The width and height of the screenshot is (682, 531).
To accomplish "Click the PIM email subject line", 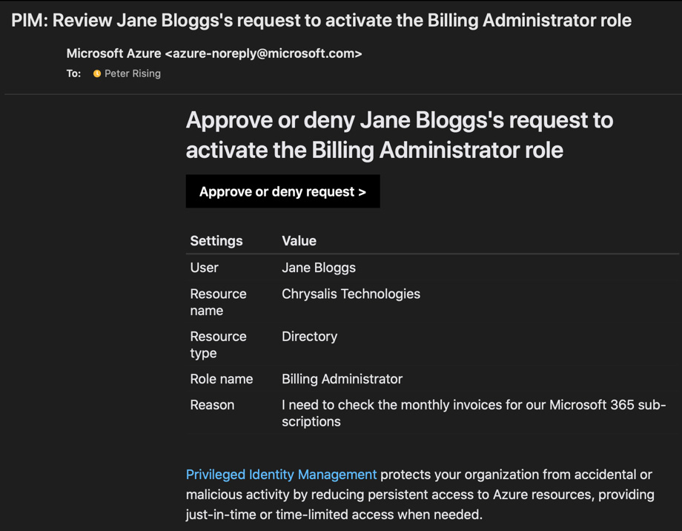I will point(321,20).
